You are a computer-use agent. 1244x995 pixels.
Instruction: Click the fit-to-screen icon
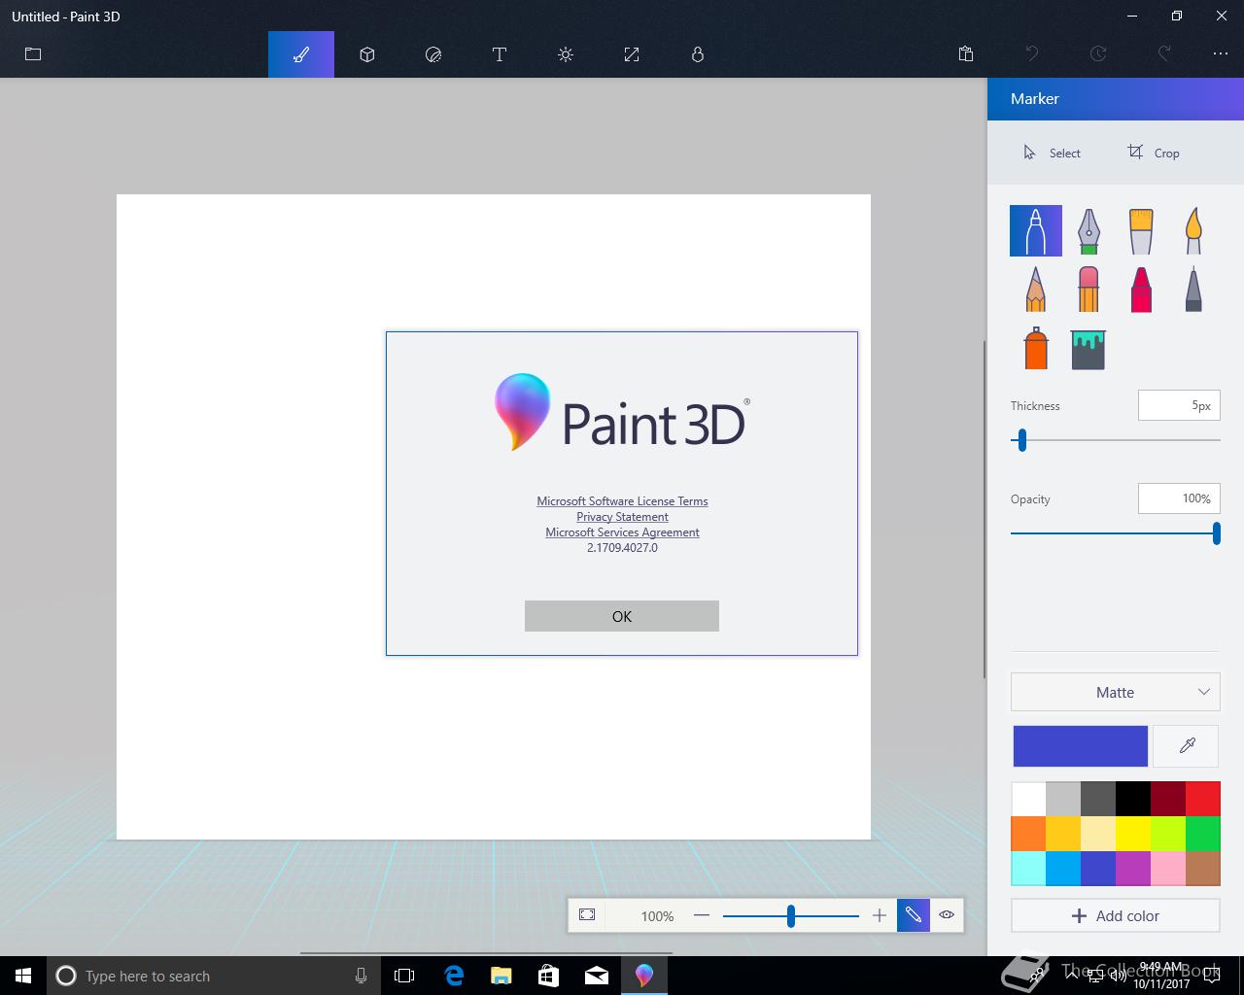point(587,915)
